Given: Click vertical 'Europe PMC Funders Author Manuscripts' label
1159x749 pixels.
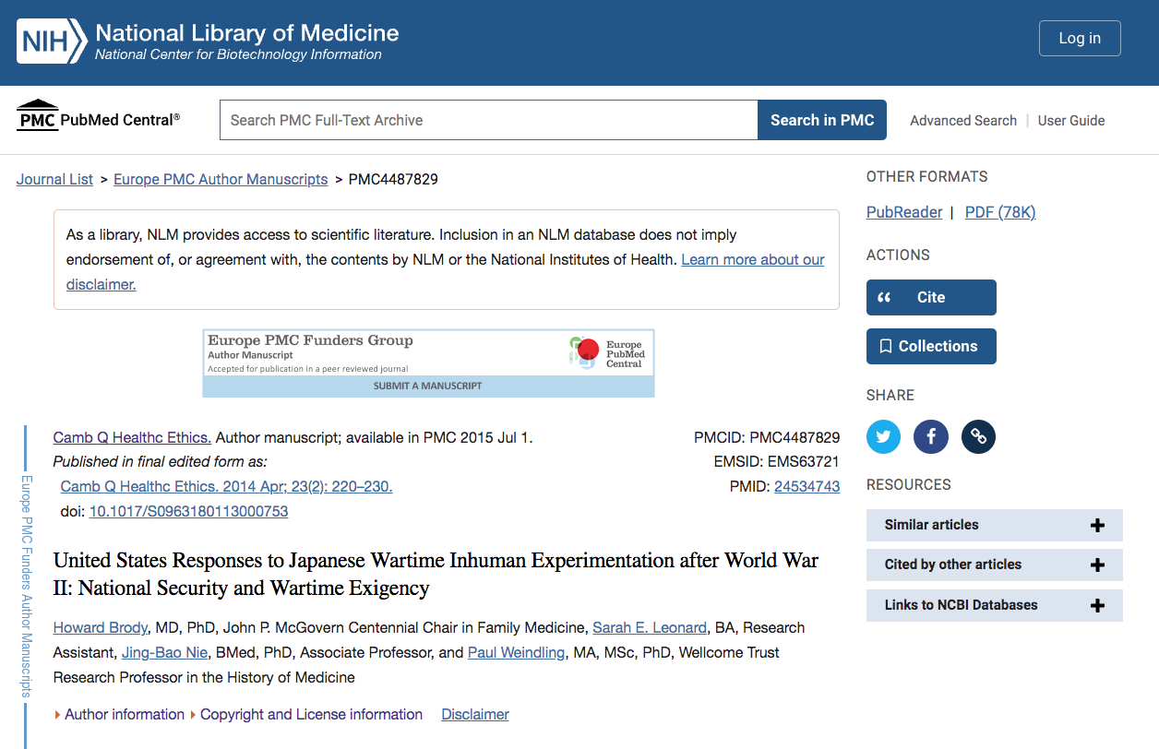Looking at the screenshot, I should (27, 586).
